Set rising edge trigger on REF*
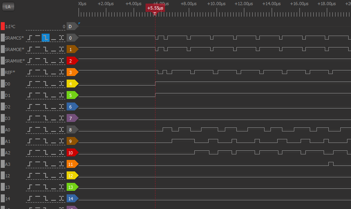351x209 pixels. click(x=30, y=72)
